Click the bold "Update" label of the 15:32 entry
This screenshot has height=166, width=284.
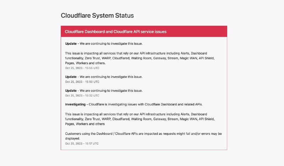click(71, 91)
